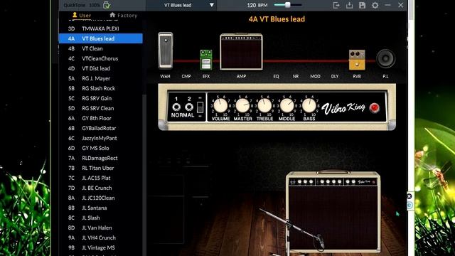Click the export preset icon

click(x=336, y=5)
